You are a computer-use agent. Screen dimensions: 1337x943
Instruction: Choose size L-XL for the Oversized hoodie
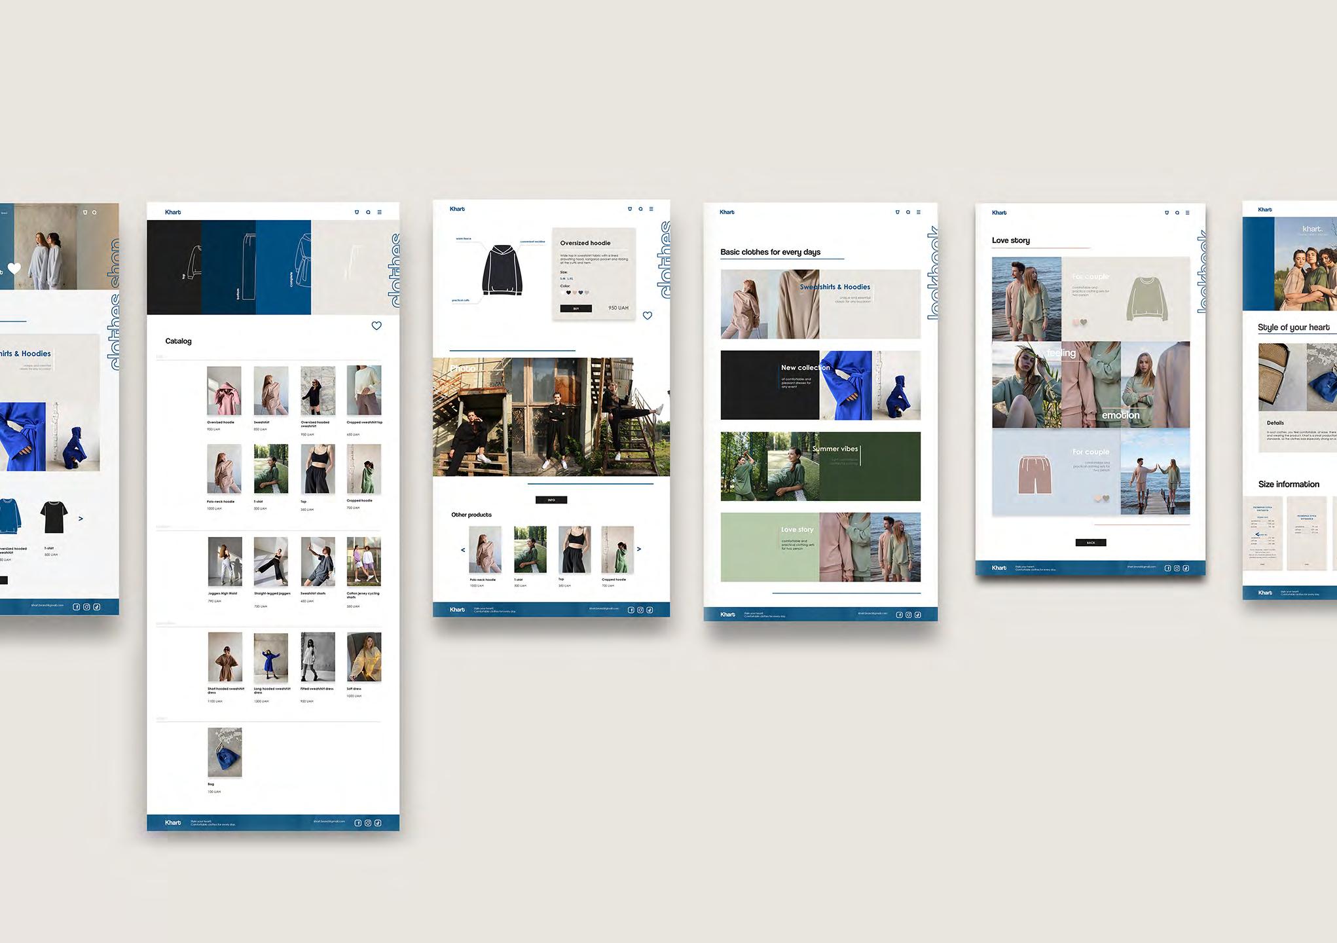click(570, 278)
